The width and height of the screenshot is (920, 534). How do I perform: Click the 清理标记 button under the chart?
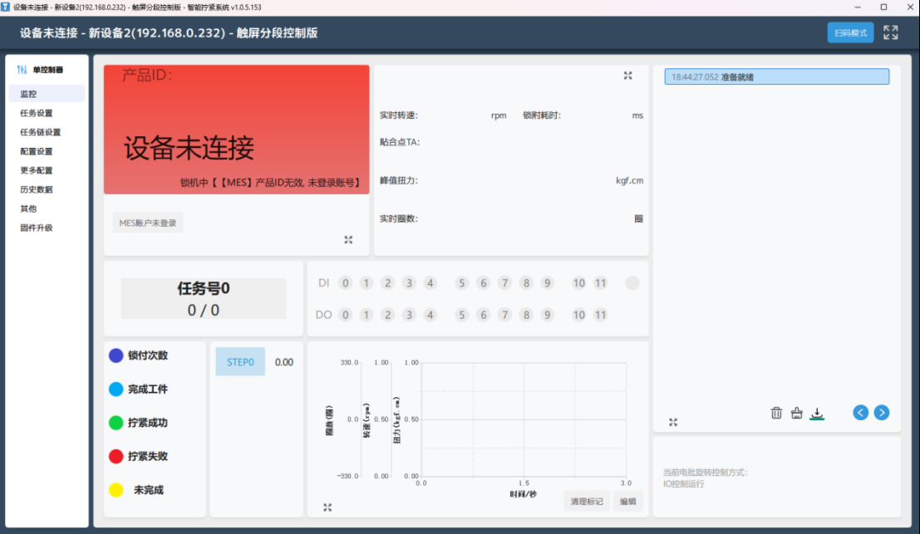pos(587,501)
